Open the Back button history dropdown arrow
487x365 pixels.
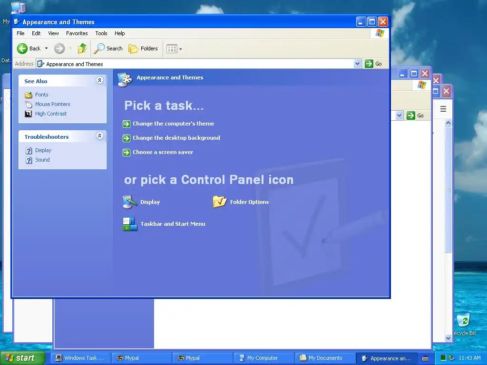tap(46, 48)
